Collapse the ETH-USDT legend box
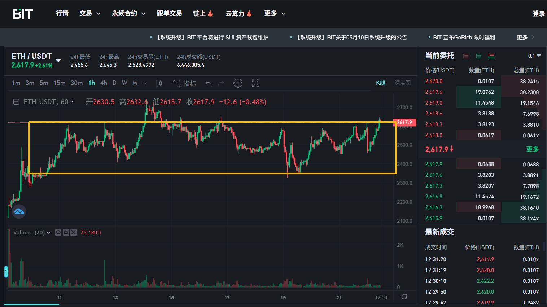This screenshot has width=547, height=307. pos(16,102)
